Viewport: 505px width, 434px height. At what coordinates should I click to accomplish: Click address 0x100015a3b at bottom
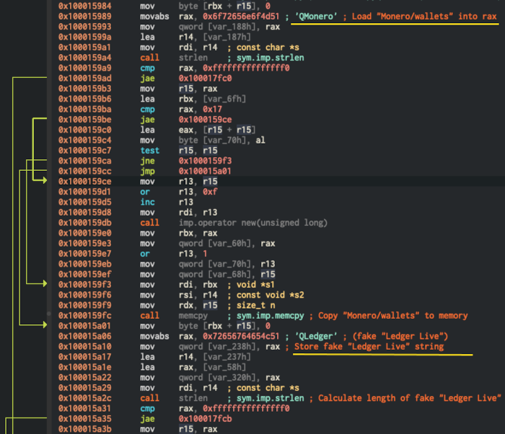[84, 429]
